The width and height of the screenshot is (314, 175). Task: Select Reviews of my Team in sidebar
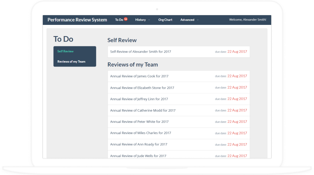71,61
